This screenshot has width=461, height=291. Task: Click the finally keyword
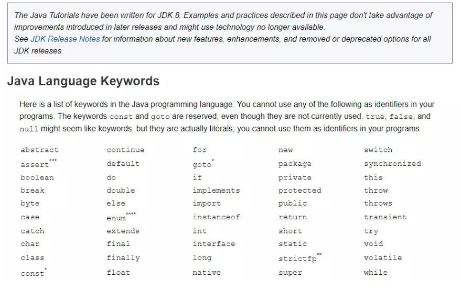click(123, 258)
